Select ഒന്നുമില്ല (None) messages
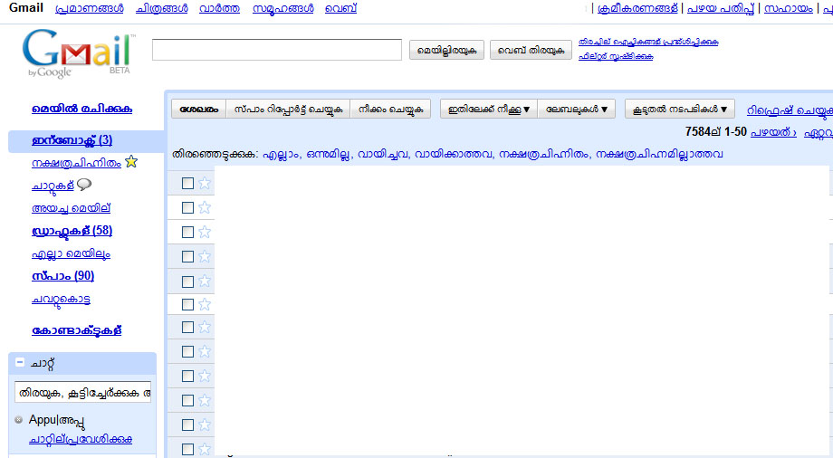 pos(329,154)
